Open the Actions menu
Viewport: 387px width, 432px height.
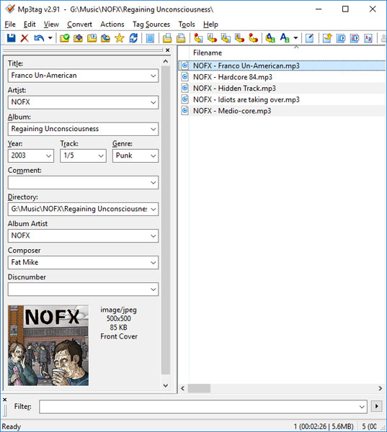pos(112,24)
